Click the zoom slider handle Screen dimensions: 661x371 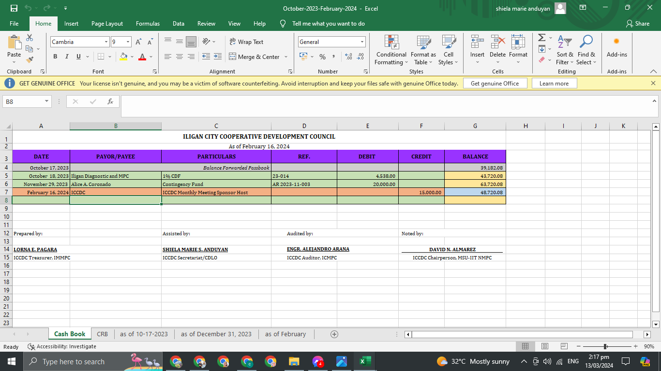click(605, 346)
